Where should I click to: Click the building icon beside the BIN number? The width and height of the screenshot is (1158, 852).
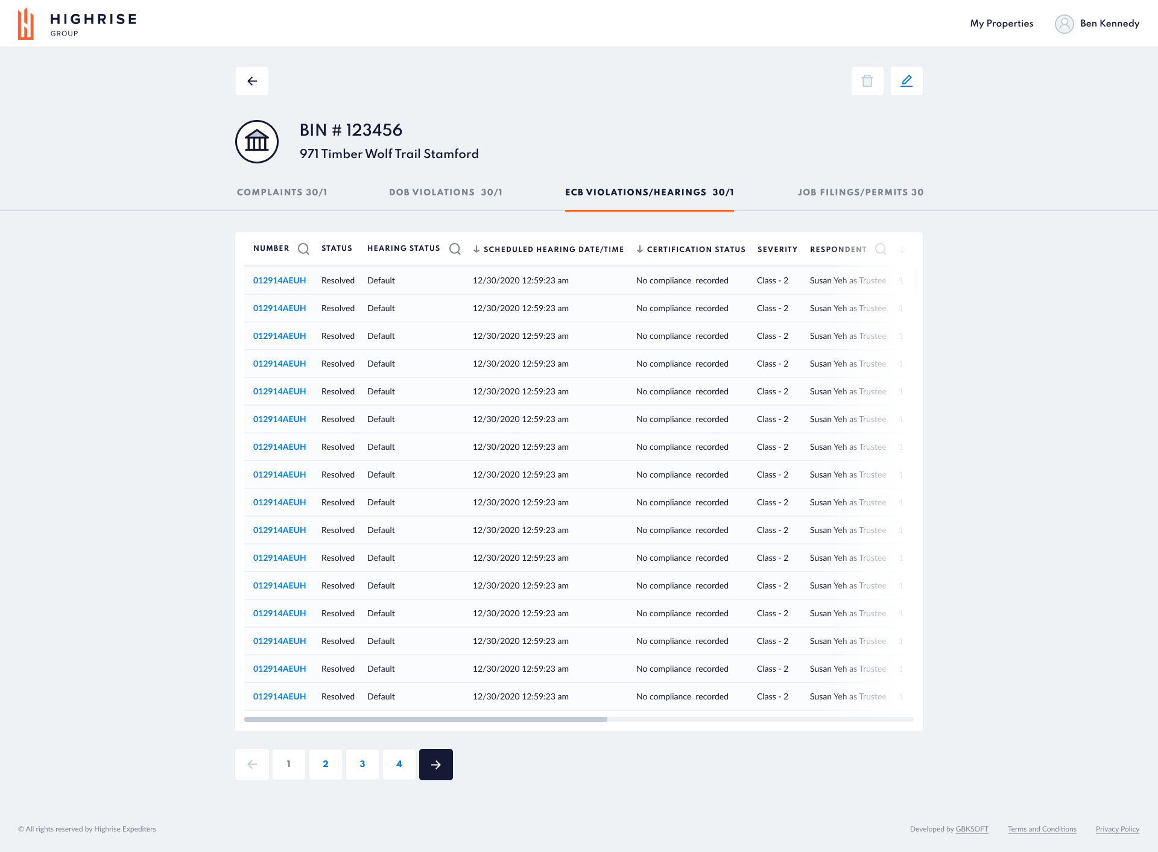[x=257, y=142]
